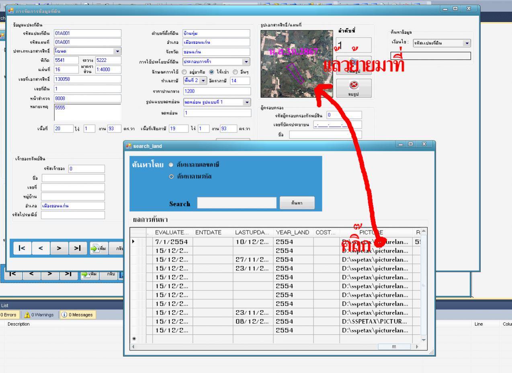
Task: Click search_land window title icon
Action: (129, 146)
